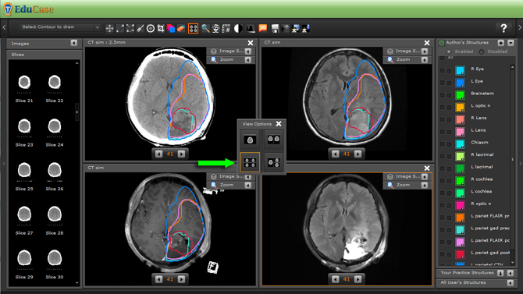
Task: Go to previous slice in bottom-left CT sim panel
Action: (x=158, y=279)
